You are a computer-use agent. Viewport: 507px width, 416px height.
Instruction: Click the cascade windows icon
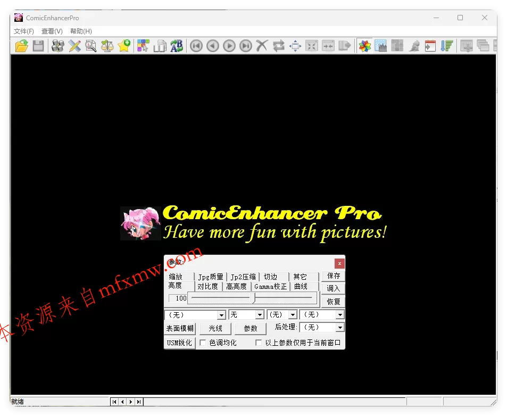click(x=483, y=46)
